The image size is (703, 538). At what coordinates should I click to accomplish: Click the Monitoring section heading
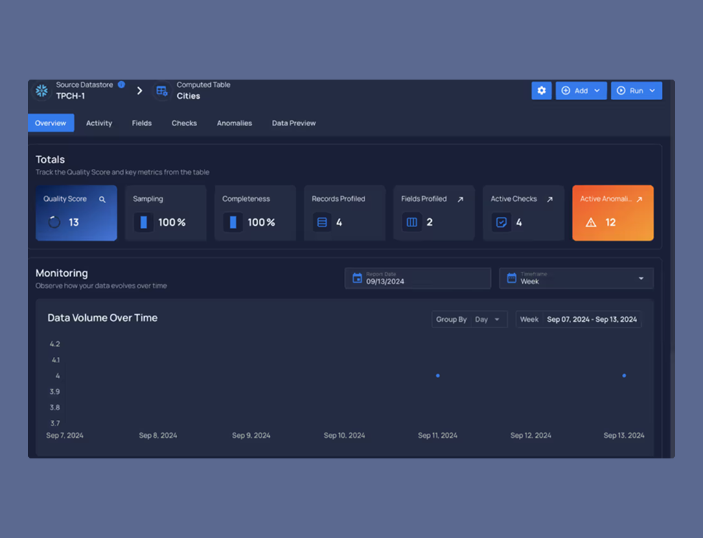coord(62,273)
